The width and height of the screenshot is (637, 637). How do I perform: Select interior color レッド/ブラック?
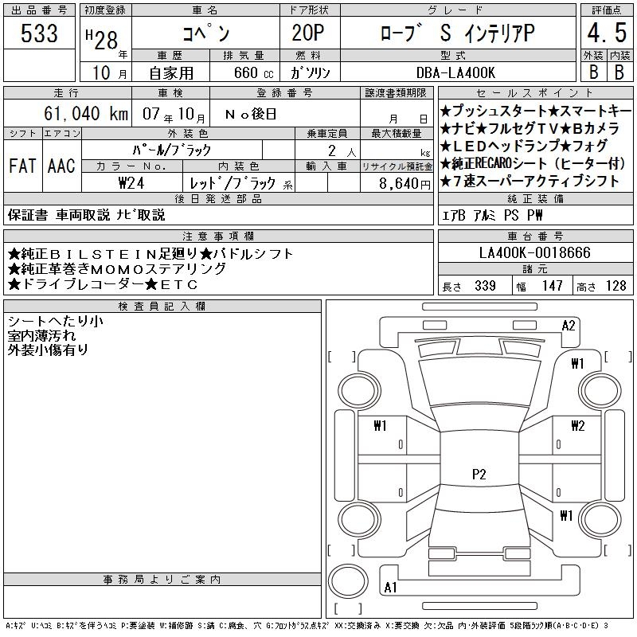pyautogui.click(x=233, y=184)
